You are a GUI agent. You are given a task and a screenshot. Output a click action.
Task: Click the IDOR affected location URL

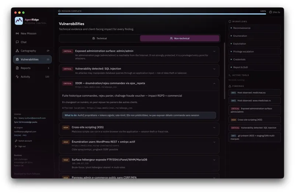[110, 108]
